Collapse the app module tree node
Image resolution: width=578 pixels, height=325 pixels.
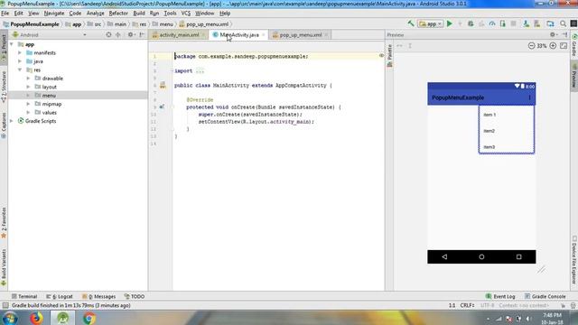[12, 44]
